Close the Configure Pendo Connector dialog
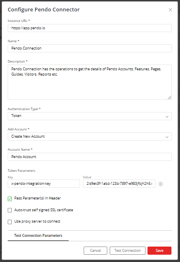 click(170, 10)
